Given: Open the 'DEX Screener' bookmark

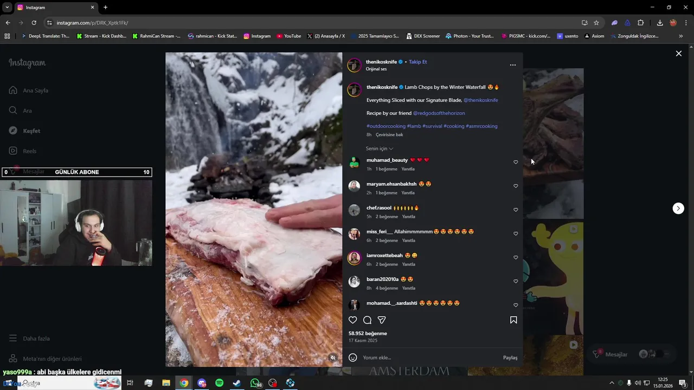Looking at the screenshot, I should coord(423,36).
